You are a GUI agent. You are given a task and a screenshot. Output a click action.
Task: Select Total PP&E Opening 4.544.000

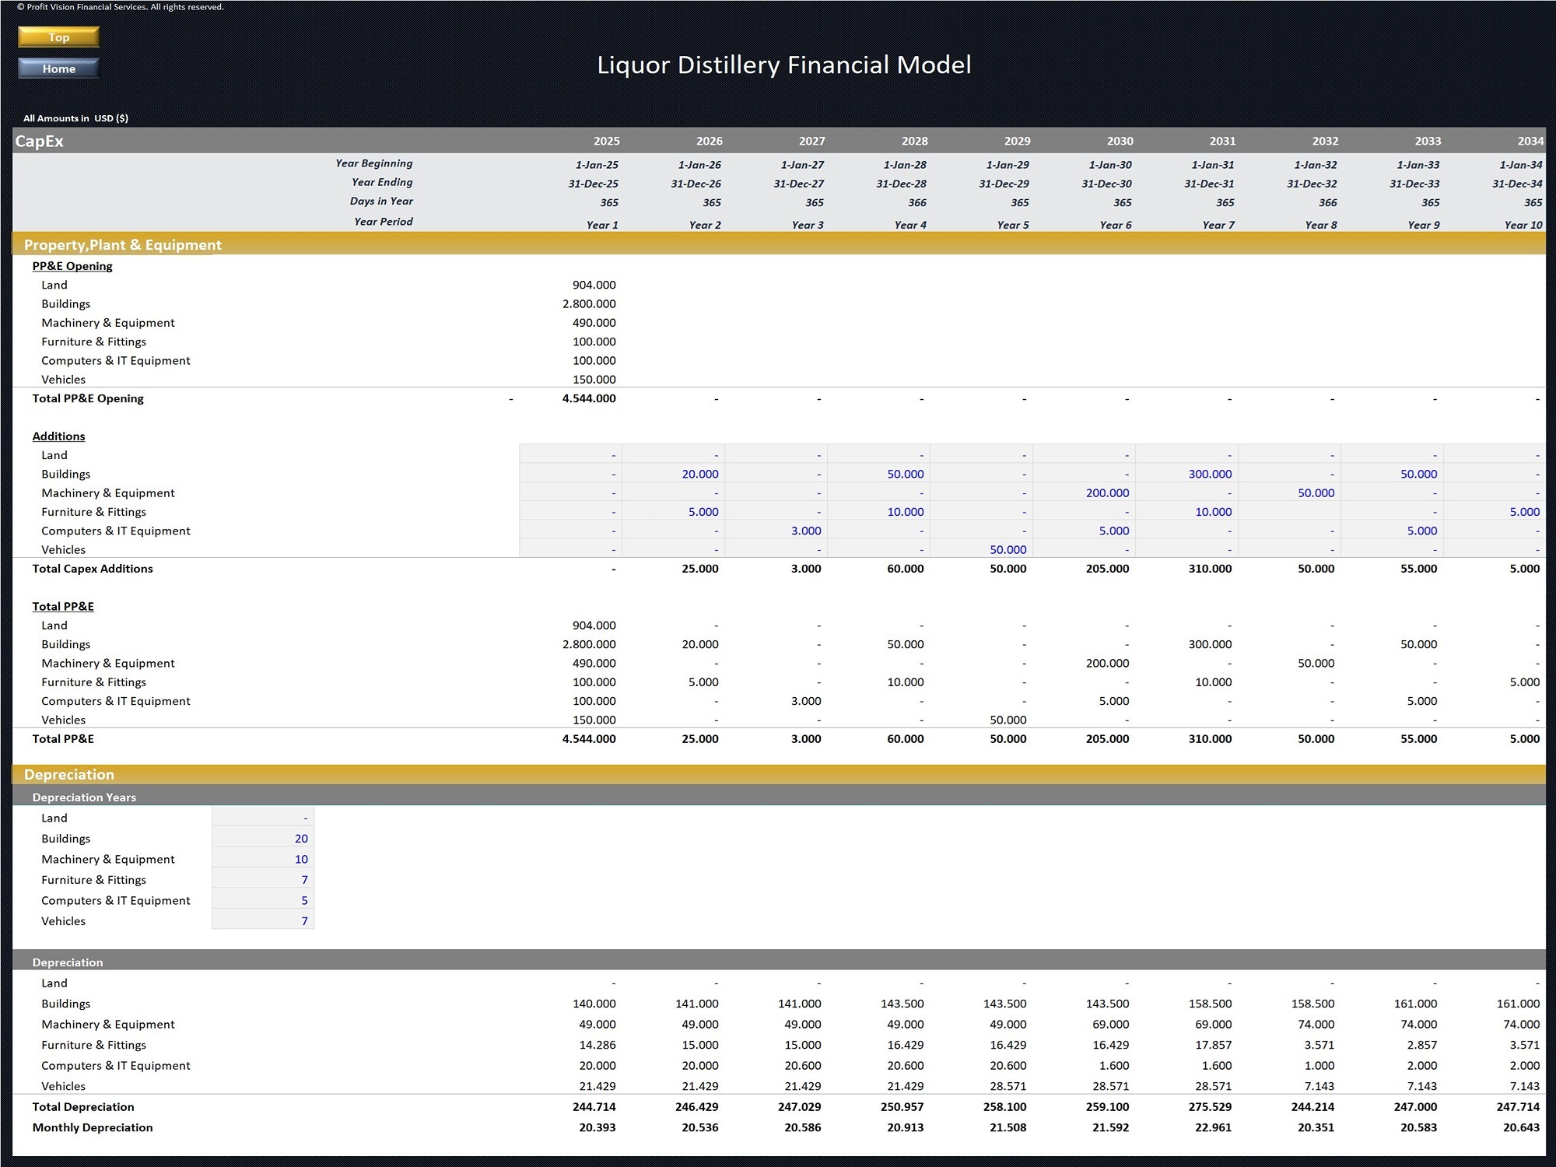589,398
